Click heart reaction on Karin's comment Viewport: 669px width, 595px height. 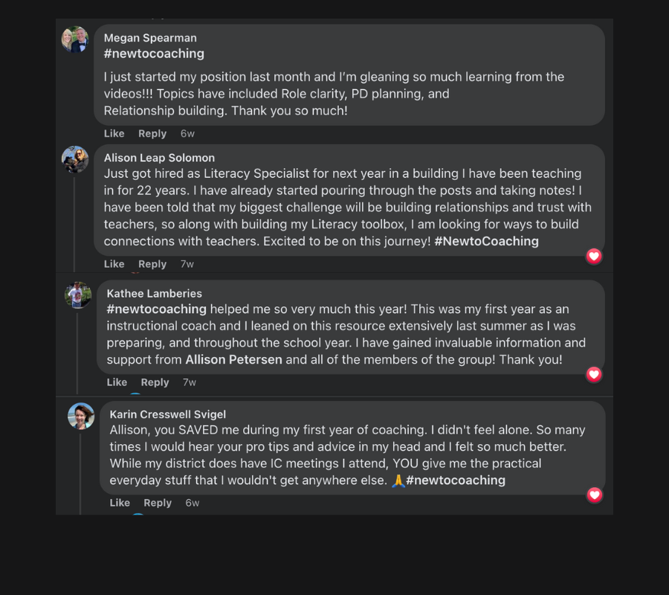(594, 495)
